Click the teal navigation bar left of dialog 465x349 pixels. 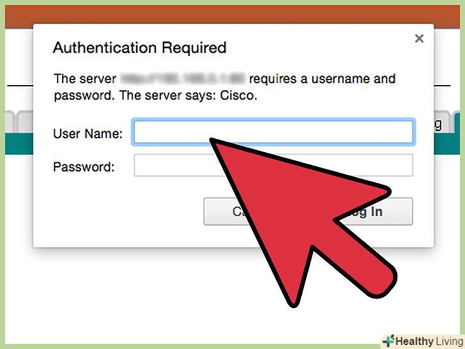[x=19, y=144]
